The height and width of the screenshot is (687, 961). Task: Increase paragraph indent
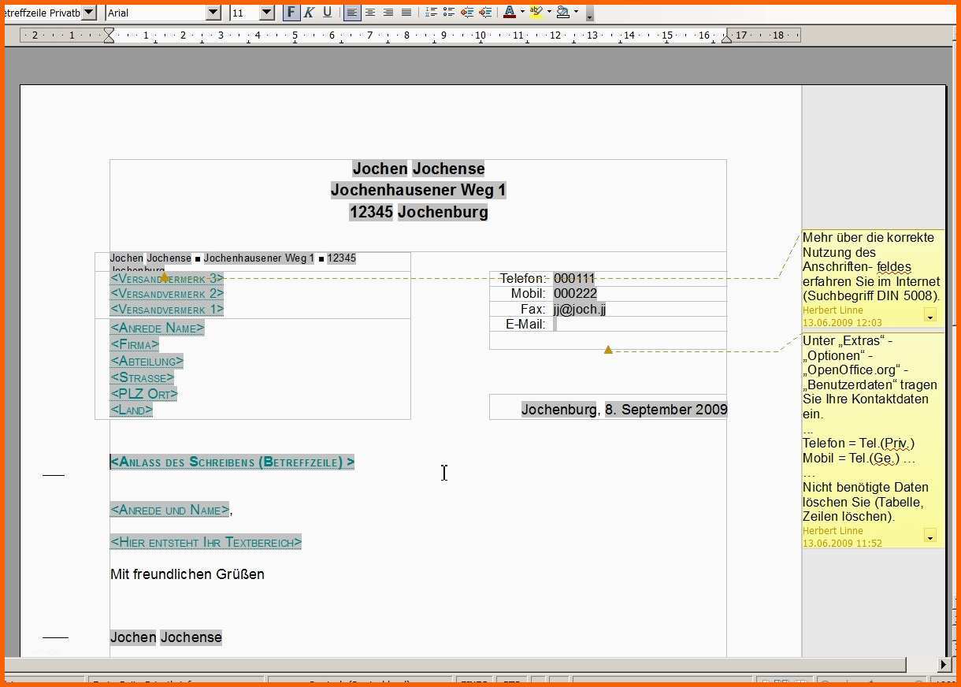point(485,13)
